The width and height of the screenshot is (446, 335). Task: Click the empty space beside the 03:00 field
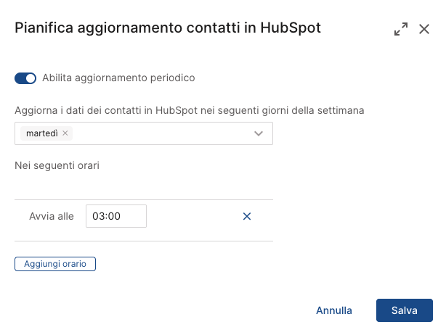click(x=192, y=216)
